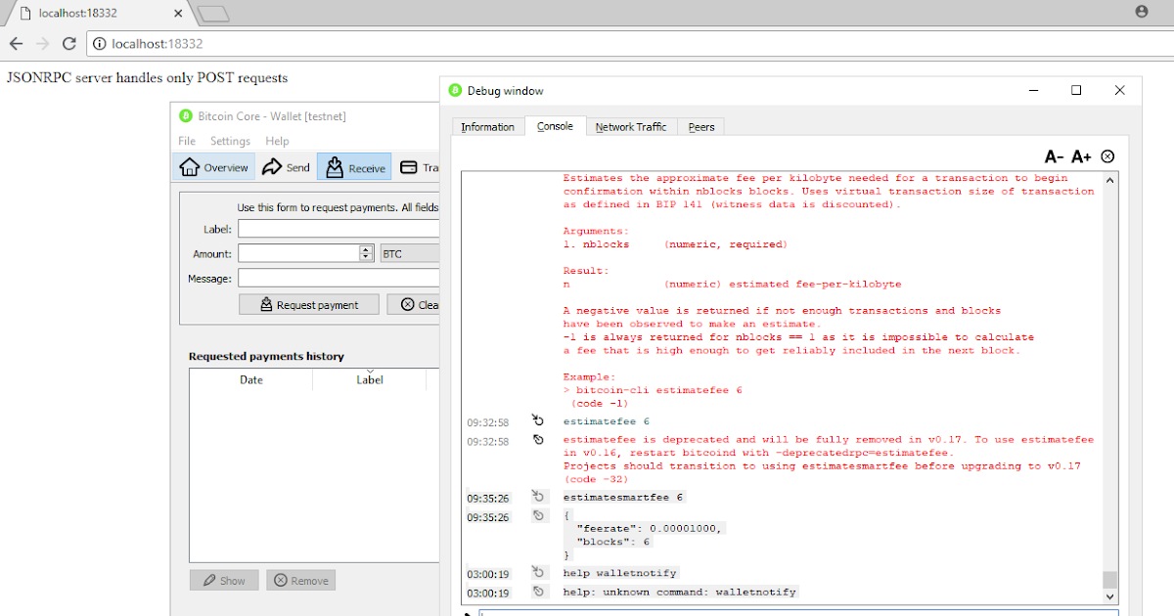This screenshot has width=1174, height=616.
Task: Sort payments history by Date column
Action: [251, 379]
